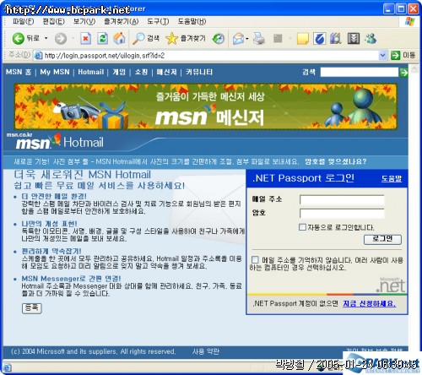Open the History clock icon
Viewport: 422px width, 375px height.
219,39
